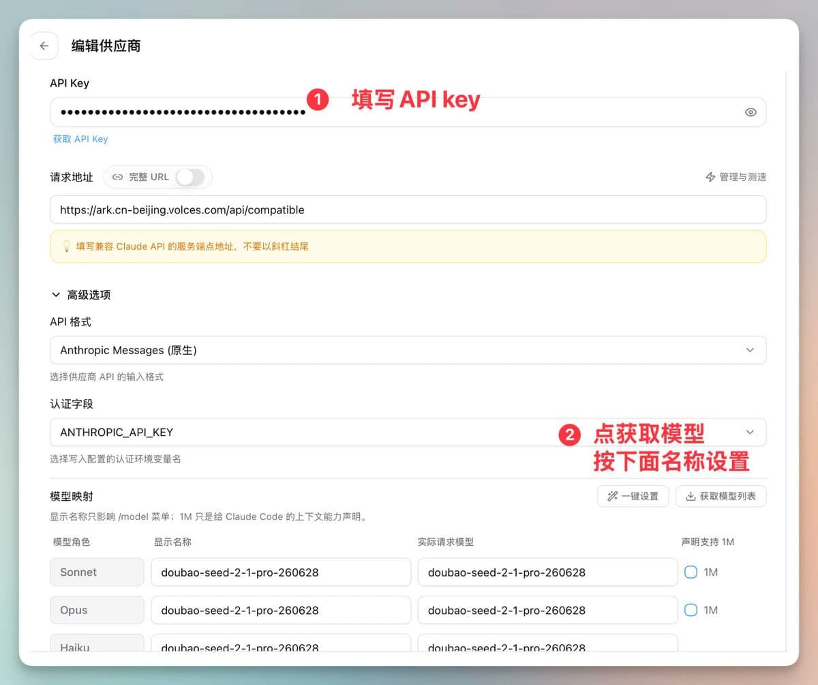Collapse the 高级选项 section
The width and height of the screenshot is (818, 685).
pyautogui.click(x=81, y=295)
